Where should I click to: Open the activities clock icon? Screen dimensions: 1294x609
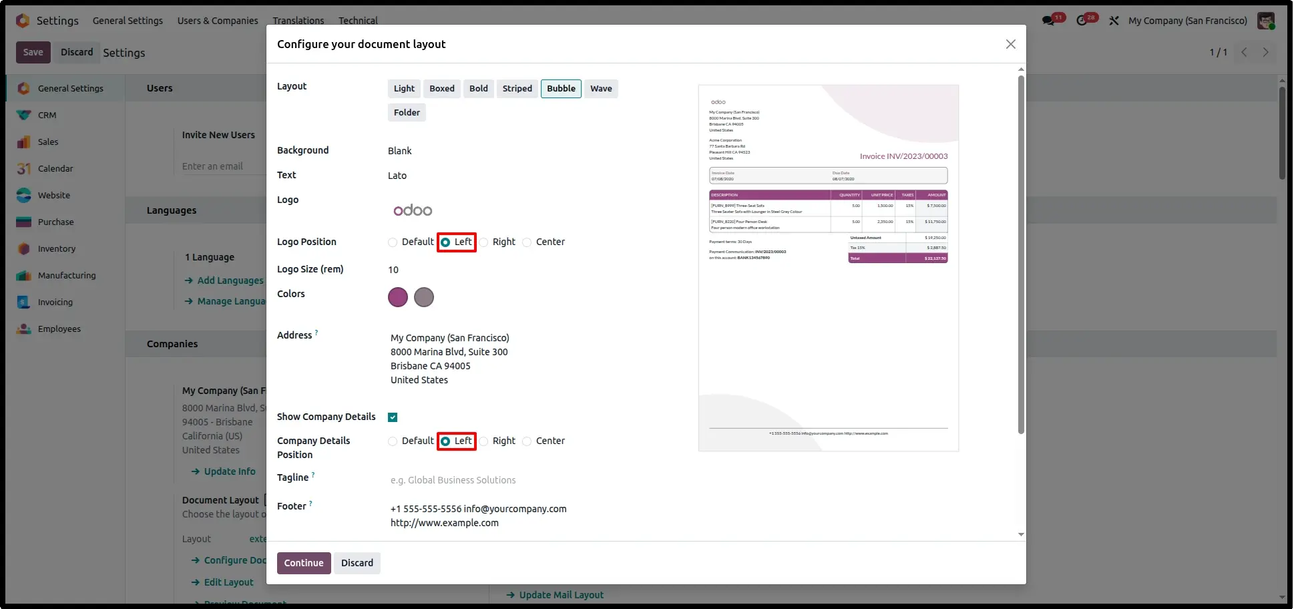tap(1082, 21)
